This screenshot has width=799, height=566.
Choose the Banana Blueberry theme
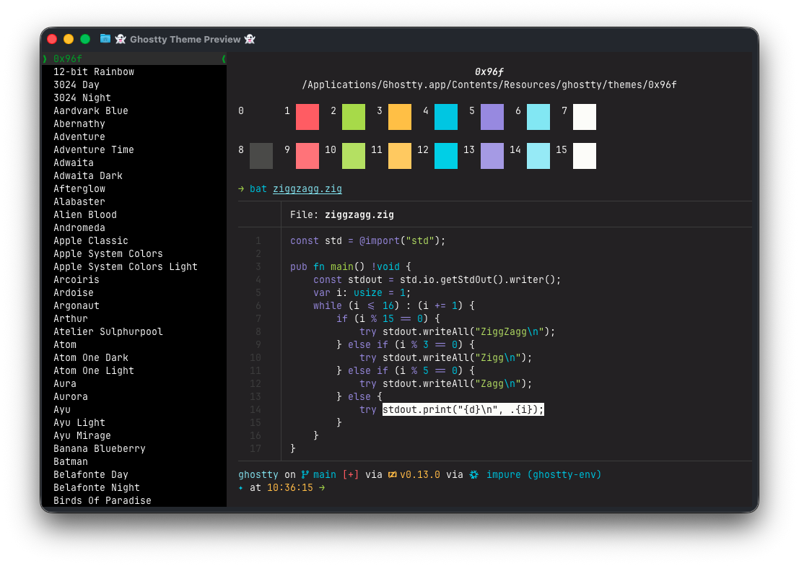[x=100, y=449]
